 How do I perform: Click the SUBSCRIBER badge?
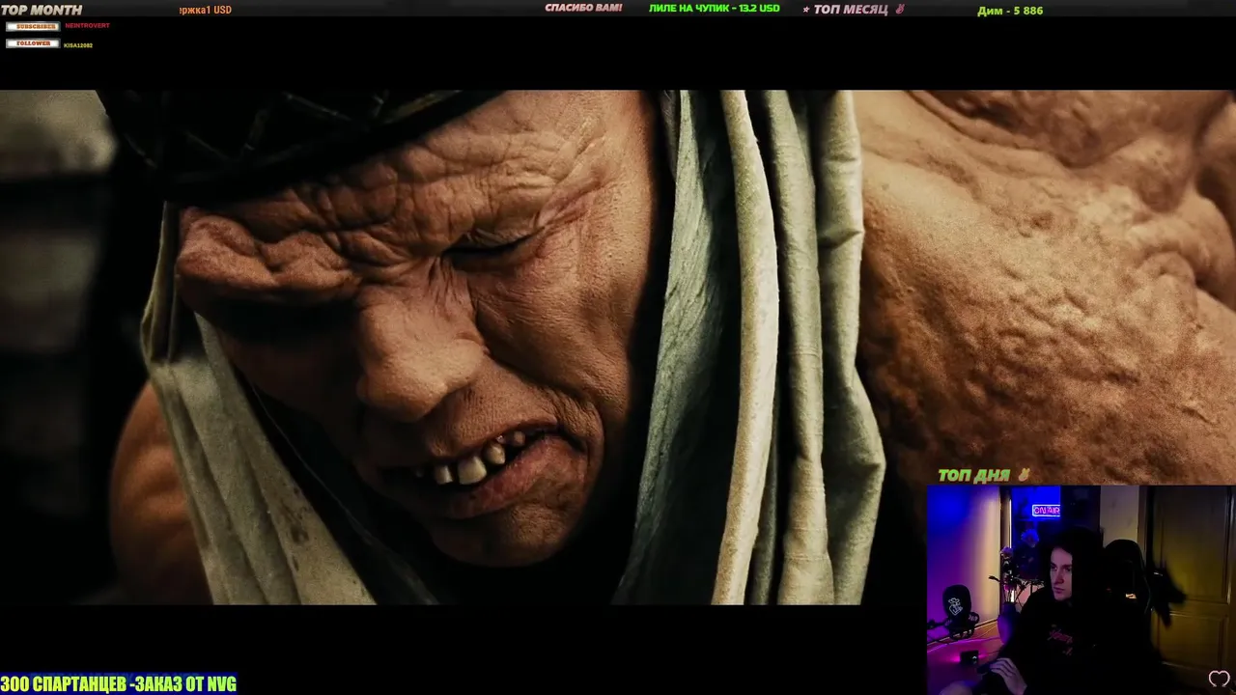33,26
